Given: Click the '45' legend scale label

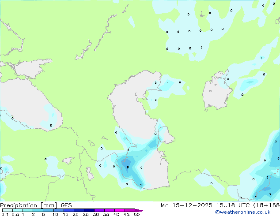Looking at the screenshot, I should (x=126, y=214).
